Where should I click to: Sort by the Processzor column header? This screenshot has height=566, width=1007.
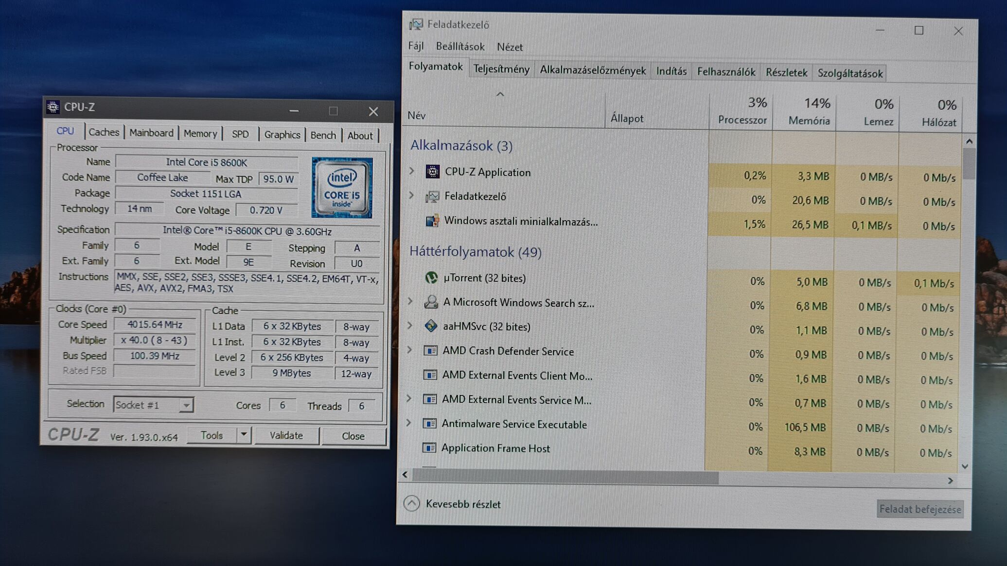click(741, 111)
